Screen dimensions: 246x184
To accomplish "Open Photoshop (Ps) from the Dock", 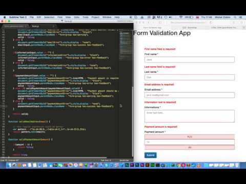I will (x=137, y=165).
